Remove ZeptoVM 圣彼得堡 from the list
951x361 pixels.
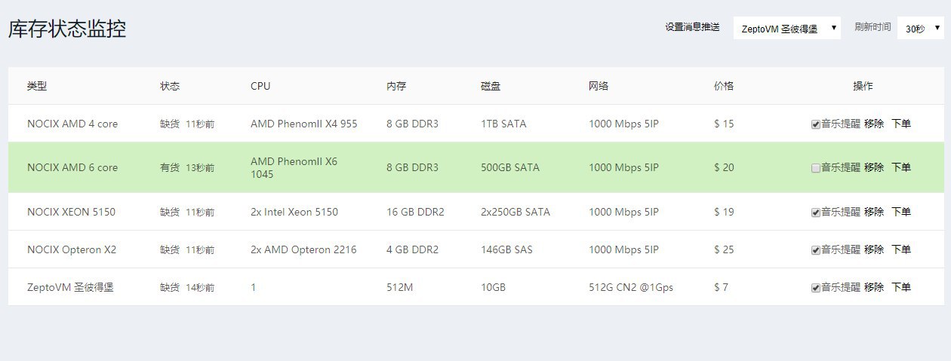874,287
